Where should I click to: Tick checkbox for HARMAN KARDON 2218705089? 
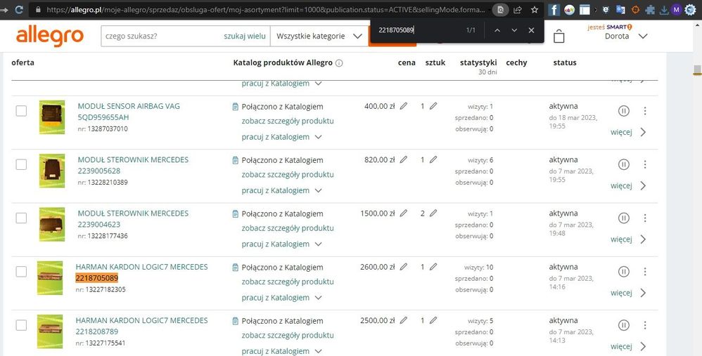(21, 272)
